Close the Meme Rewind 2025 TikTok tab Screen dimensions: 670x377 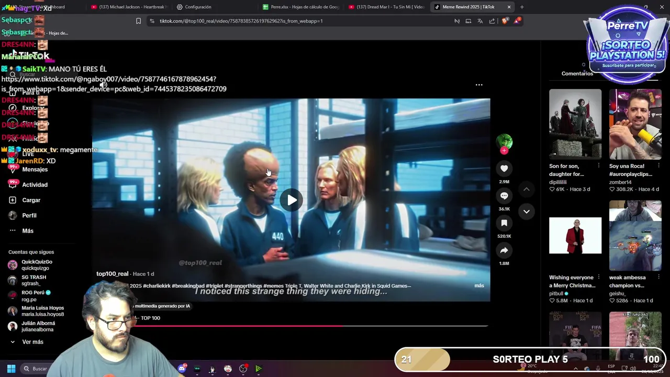click(509, 7)
